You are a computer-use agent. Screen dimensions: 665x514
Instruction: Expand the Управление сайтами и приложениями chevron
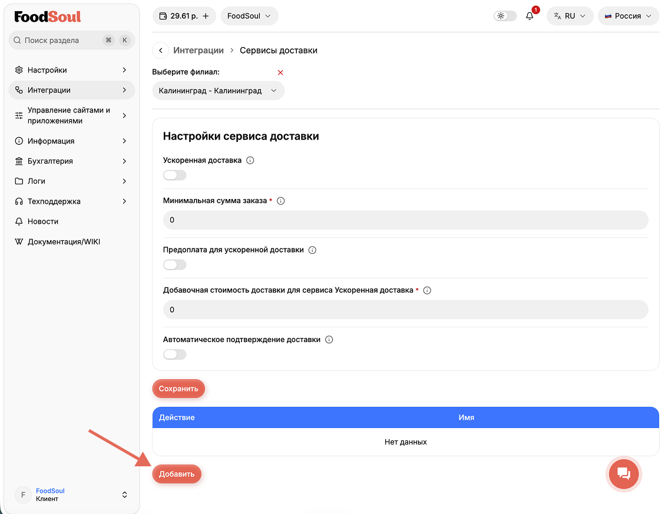pos(124,115)
